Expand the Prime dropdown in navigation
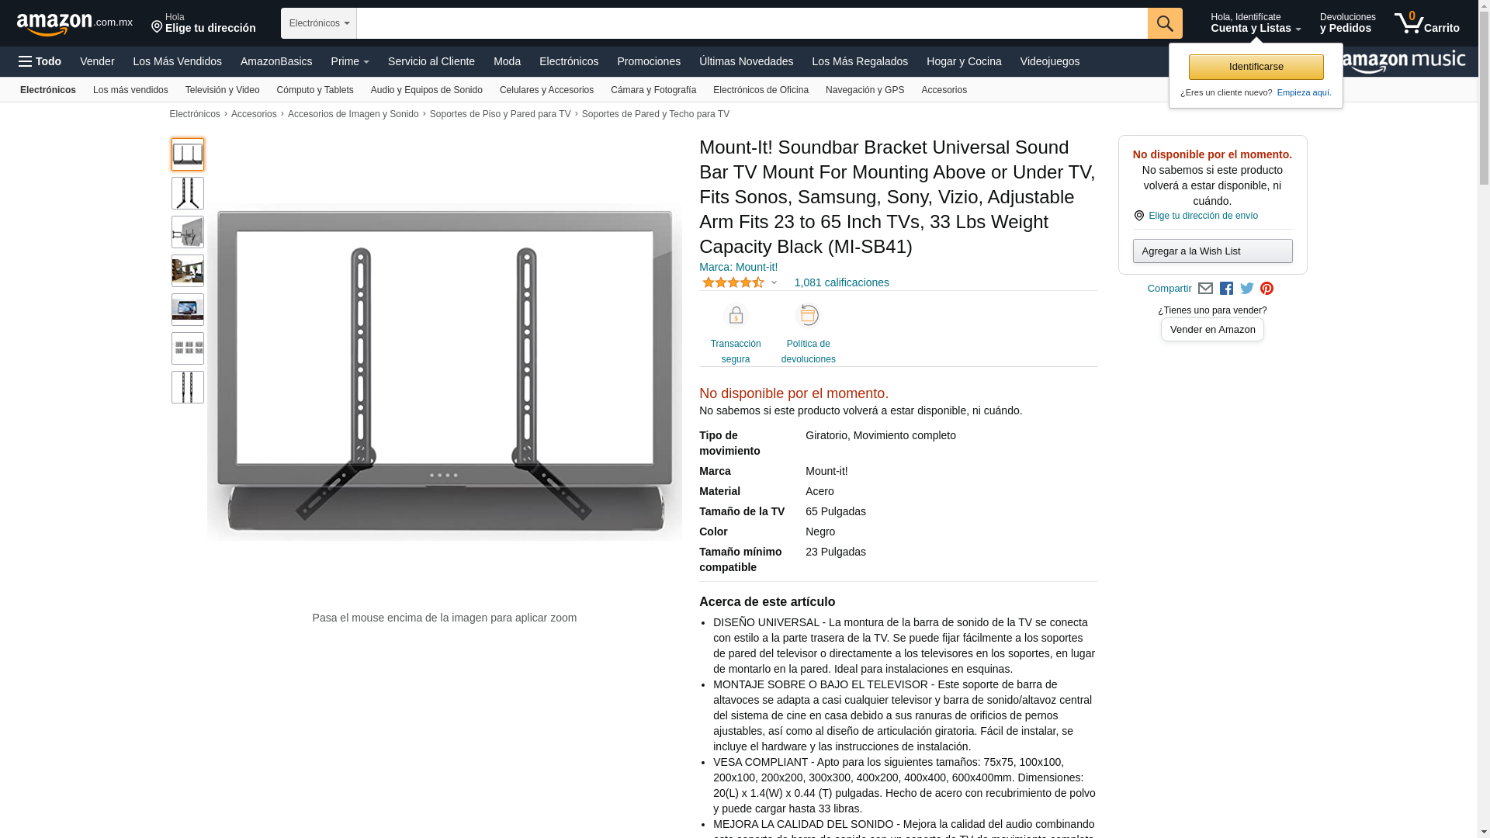1490x838 pixels. [350, 61]
